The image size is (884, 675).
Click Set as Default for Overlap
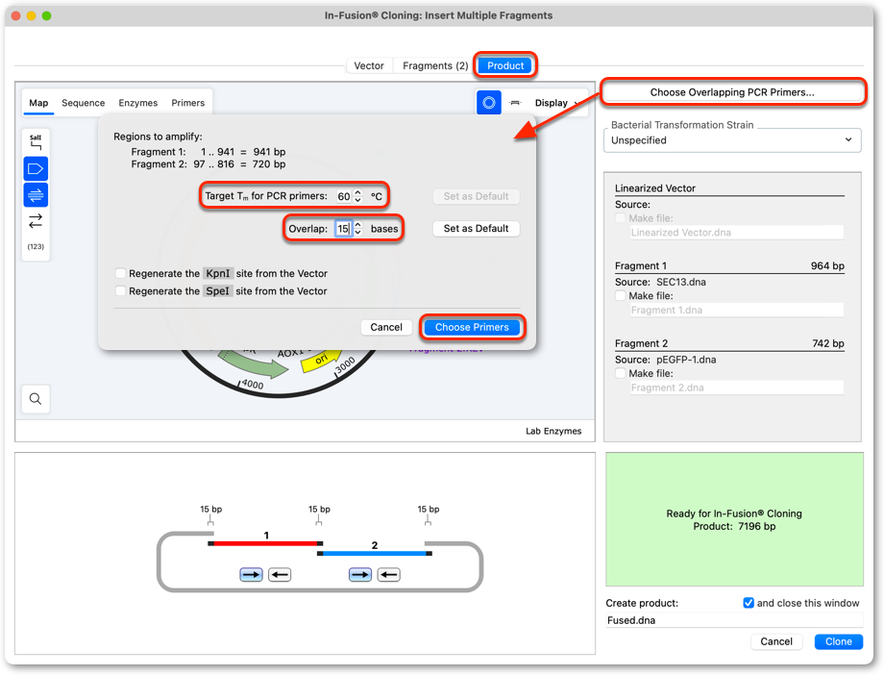point(476,228)
